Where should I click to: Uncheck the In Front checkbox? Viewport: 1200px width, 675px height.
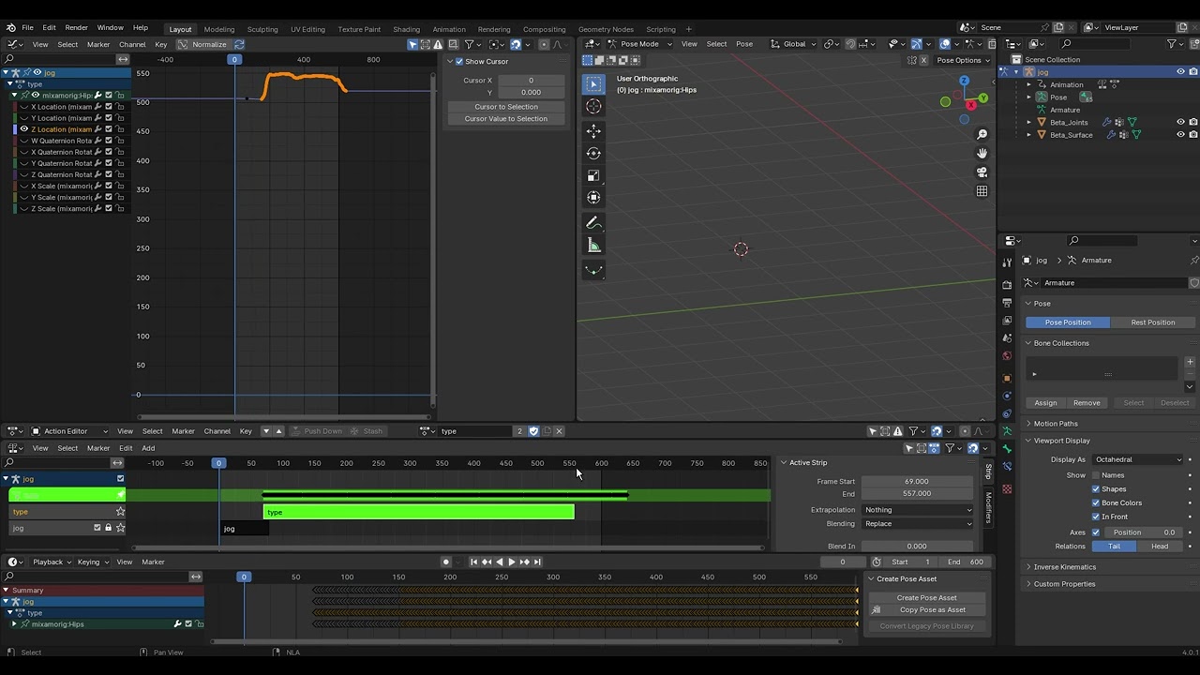[x=1096, y=517]
